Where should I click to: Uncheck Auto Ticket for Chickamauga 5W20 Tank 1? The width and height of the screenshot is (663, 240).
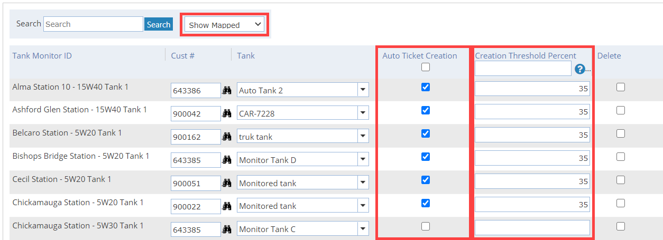pos(426,203)
